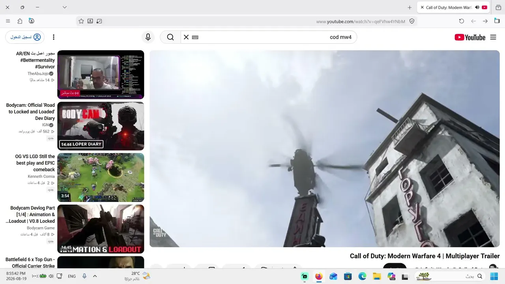Switch the ENG input language
This screenshot has height=284, width=505.
[x=72, y=276]
